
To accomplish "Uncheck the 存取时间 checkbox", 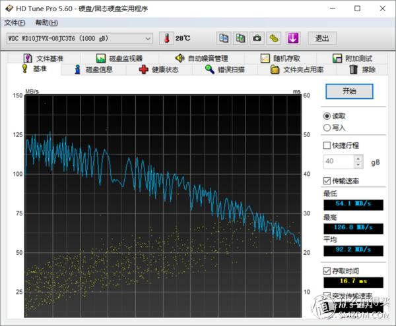I will click(327, 271).
